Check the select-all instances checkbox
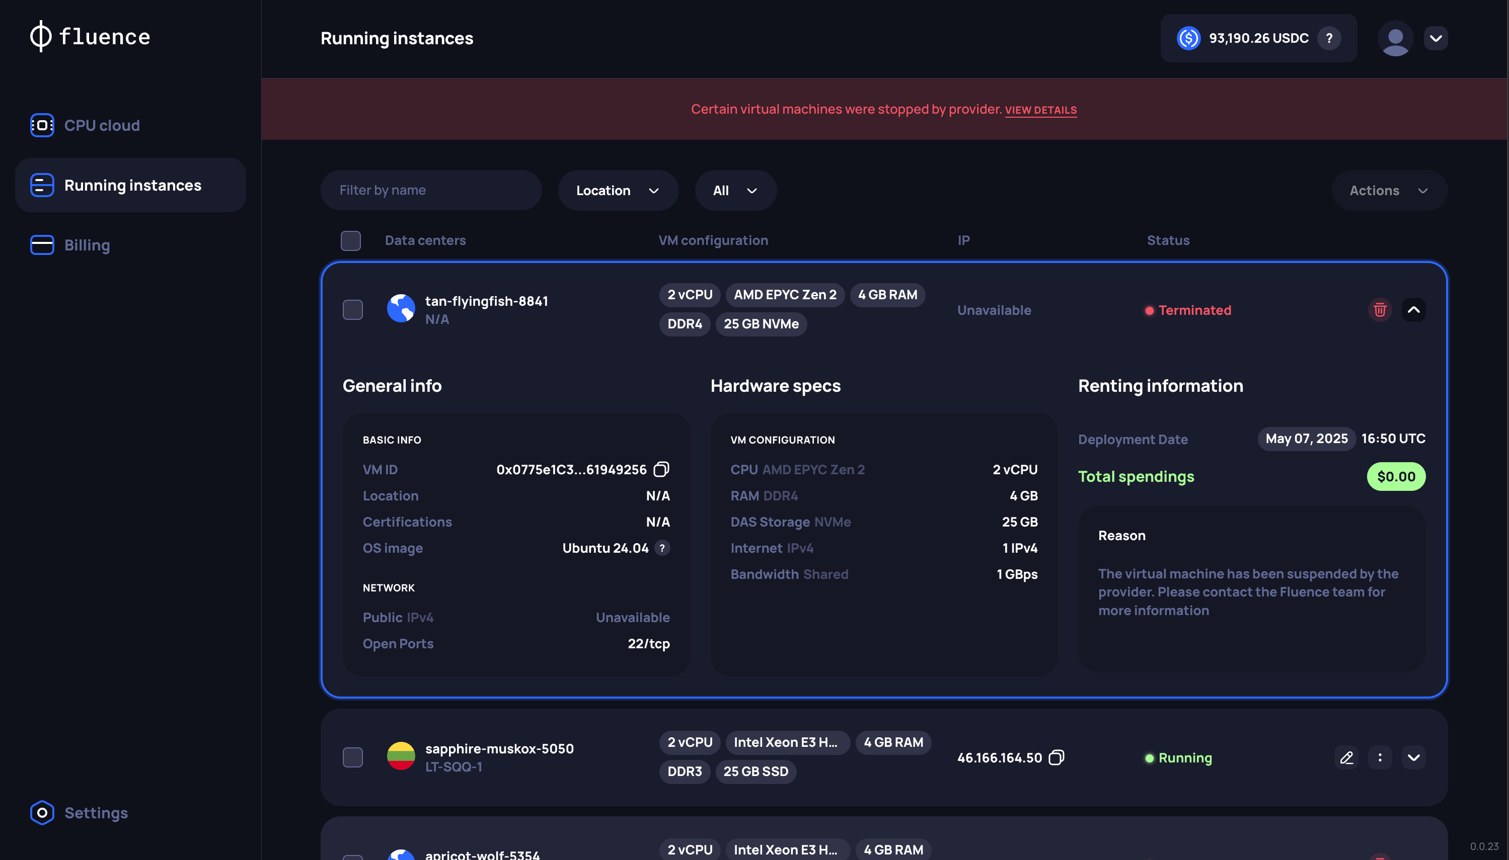This screenshot has width=1509, height=860. (350, 240)
